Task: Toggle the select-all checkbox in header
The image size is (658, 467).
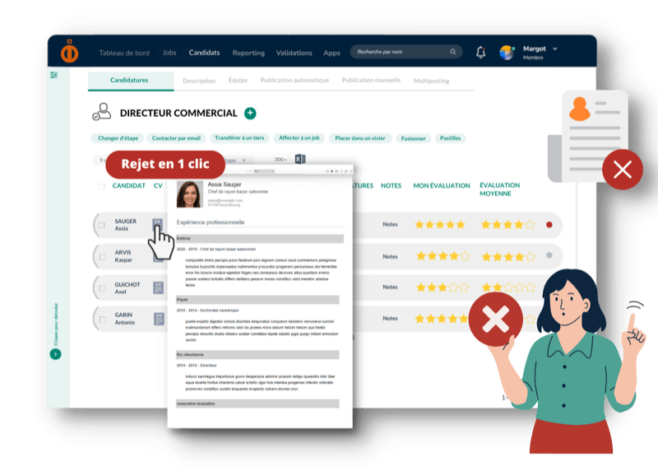Action: coord(101,186)
